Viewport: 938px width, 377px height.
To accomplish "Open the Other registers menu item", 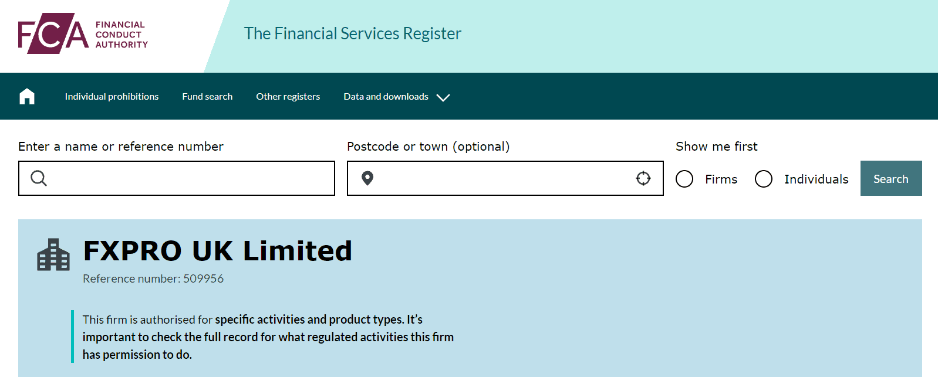I will click(x=288, y=97).
